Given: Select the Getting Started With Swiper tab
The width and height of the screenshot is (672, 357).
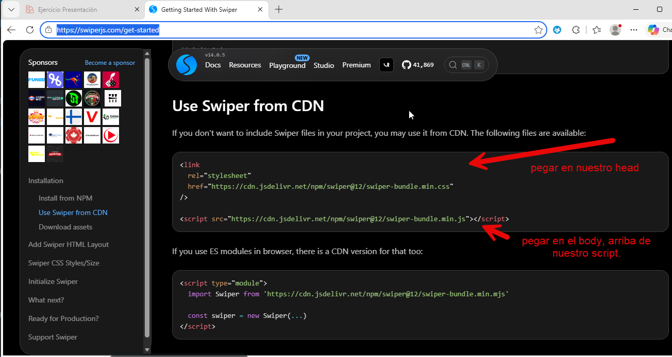Looking at the screenshot, I should [x=206, y=9].
